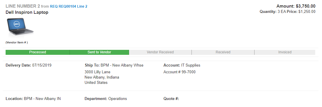Screen dimensions: 322x107
Task: Click the Ship To BPM - New Albany Whse
Action: click(x=114, y=65)
